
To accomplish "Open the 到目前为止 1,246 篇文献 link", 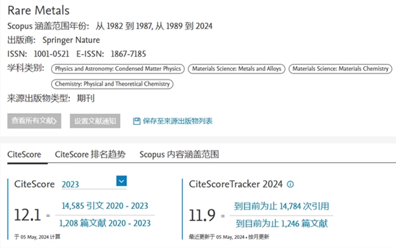I will [281, 223].
